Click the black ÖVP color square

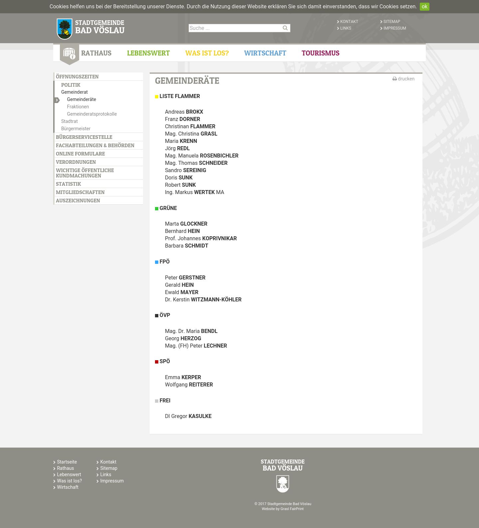157,316
